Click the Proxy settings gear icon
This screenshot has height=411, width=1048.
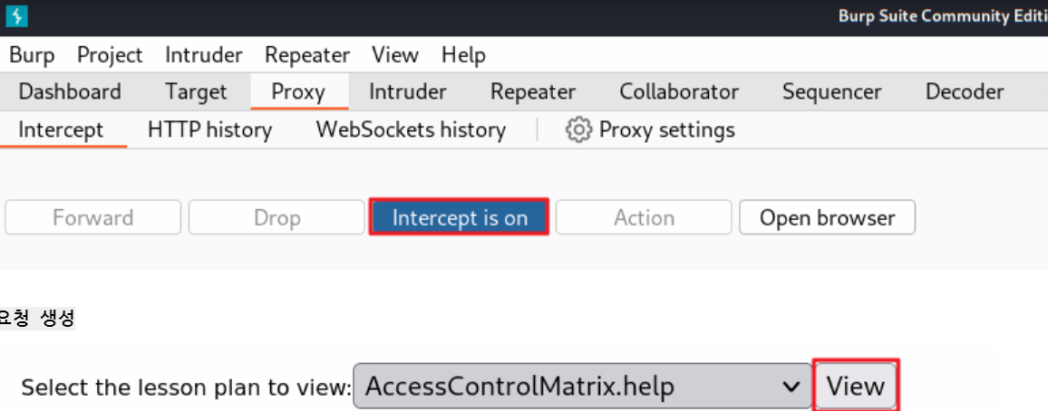[578, 129]
